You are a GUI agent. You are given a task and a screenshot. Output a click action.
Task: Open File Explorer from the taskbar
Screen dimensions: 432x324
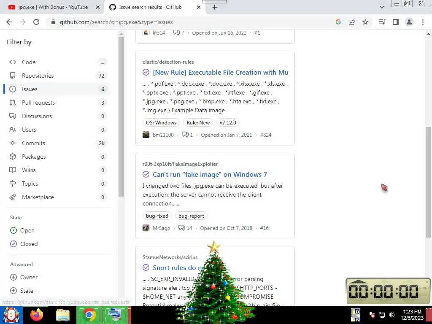coord(63,315)
